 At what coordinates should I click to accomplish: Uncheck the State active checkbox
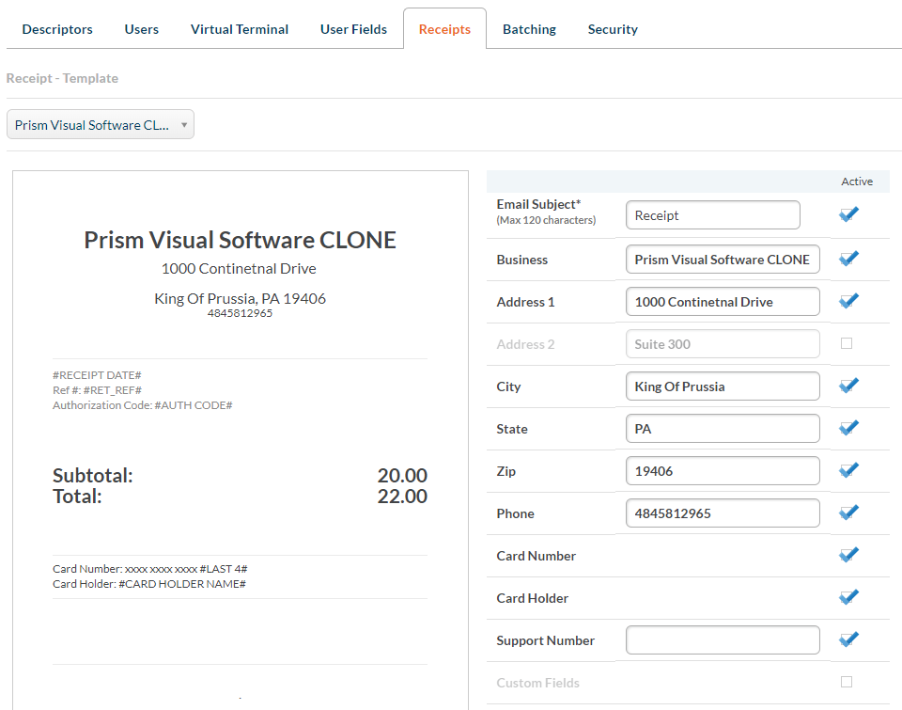point(848,428)
